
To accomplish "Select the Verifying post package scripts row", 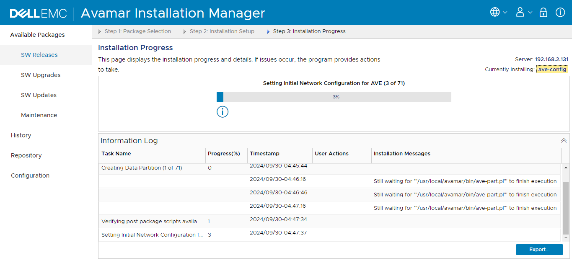I will click(330, 222).
